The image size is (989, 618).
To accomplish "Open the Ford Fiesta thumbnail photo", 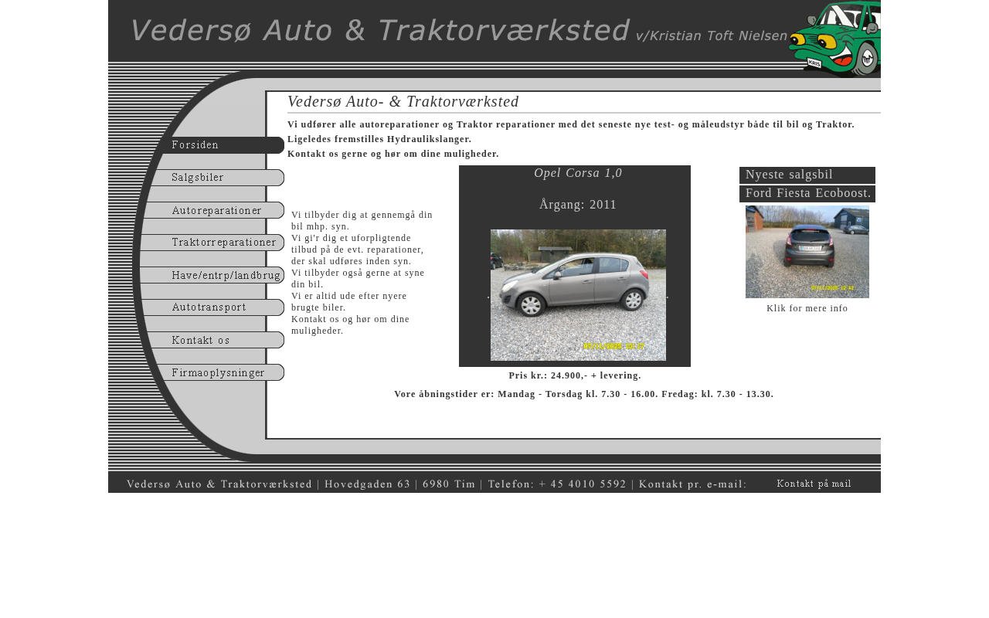I will (x=807, y=252).
